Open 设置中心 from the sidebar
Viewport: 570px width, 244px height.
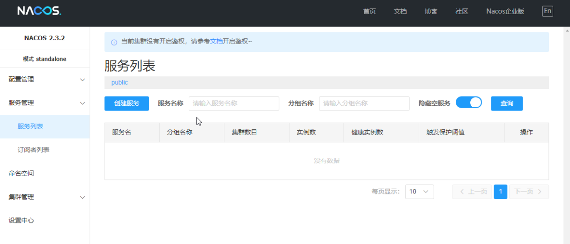pyautogui.click(x=22, y=221)
